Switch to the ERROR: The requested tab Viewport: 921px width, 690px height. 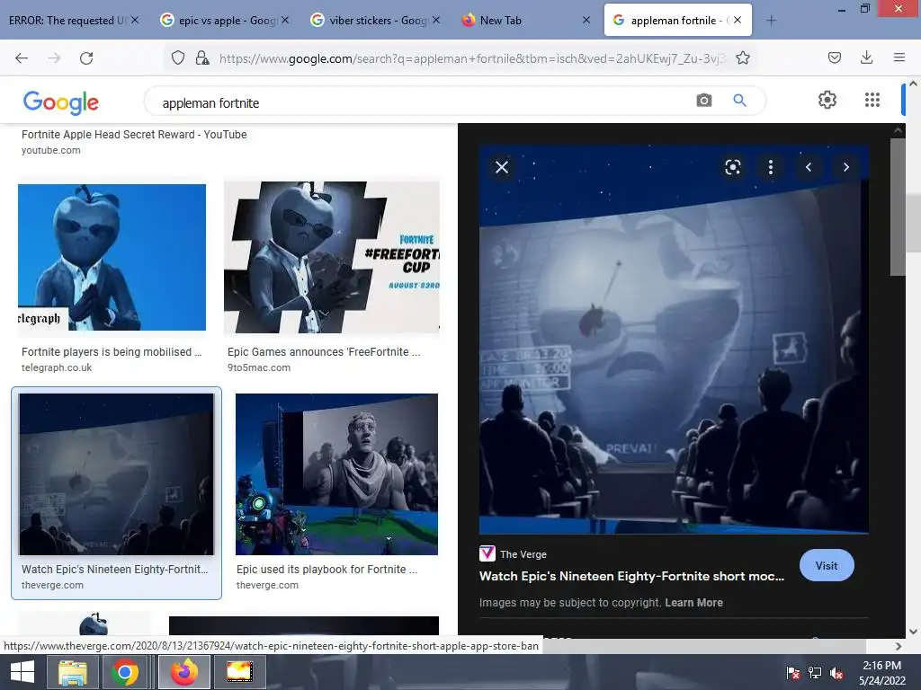pos(66,21)
